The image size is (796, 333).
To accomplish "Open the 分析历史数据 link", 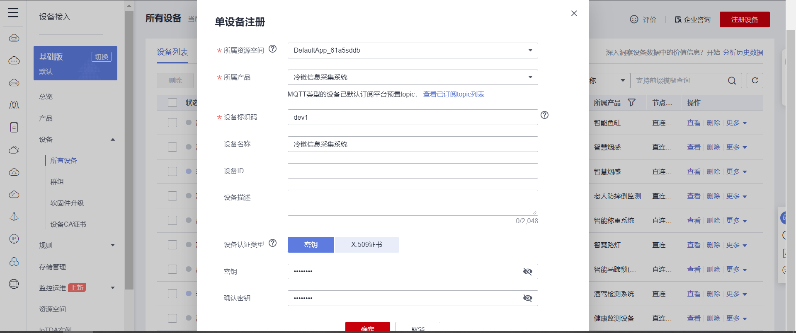I will tap(743, 53).
